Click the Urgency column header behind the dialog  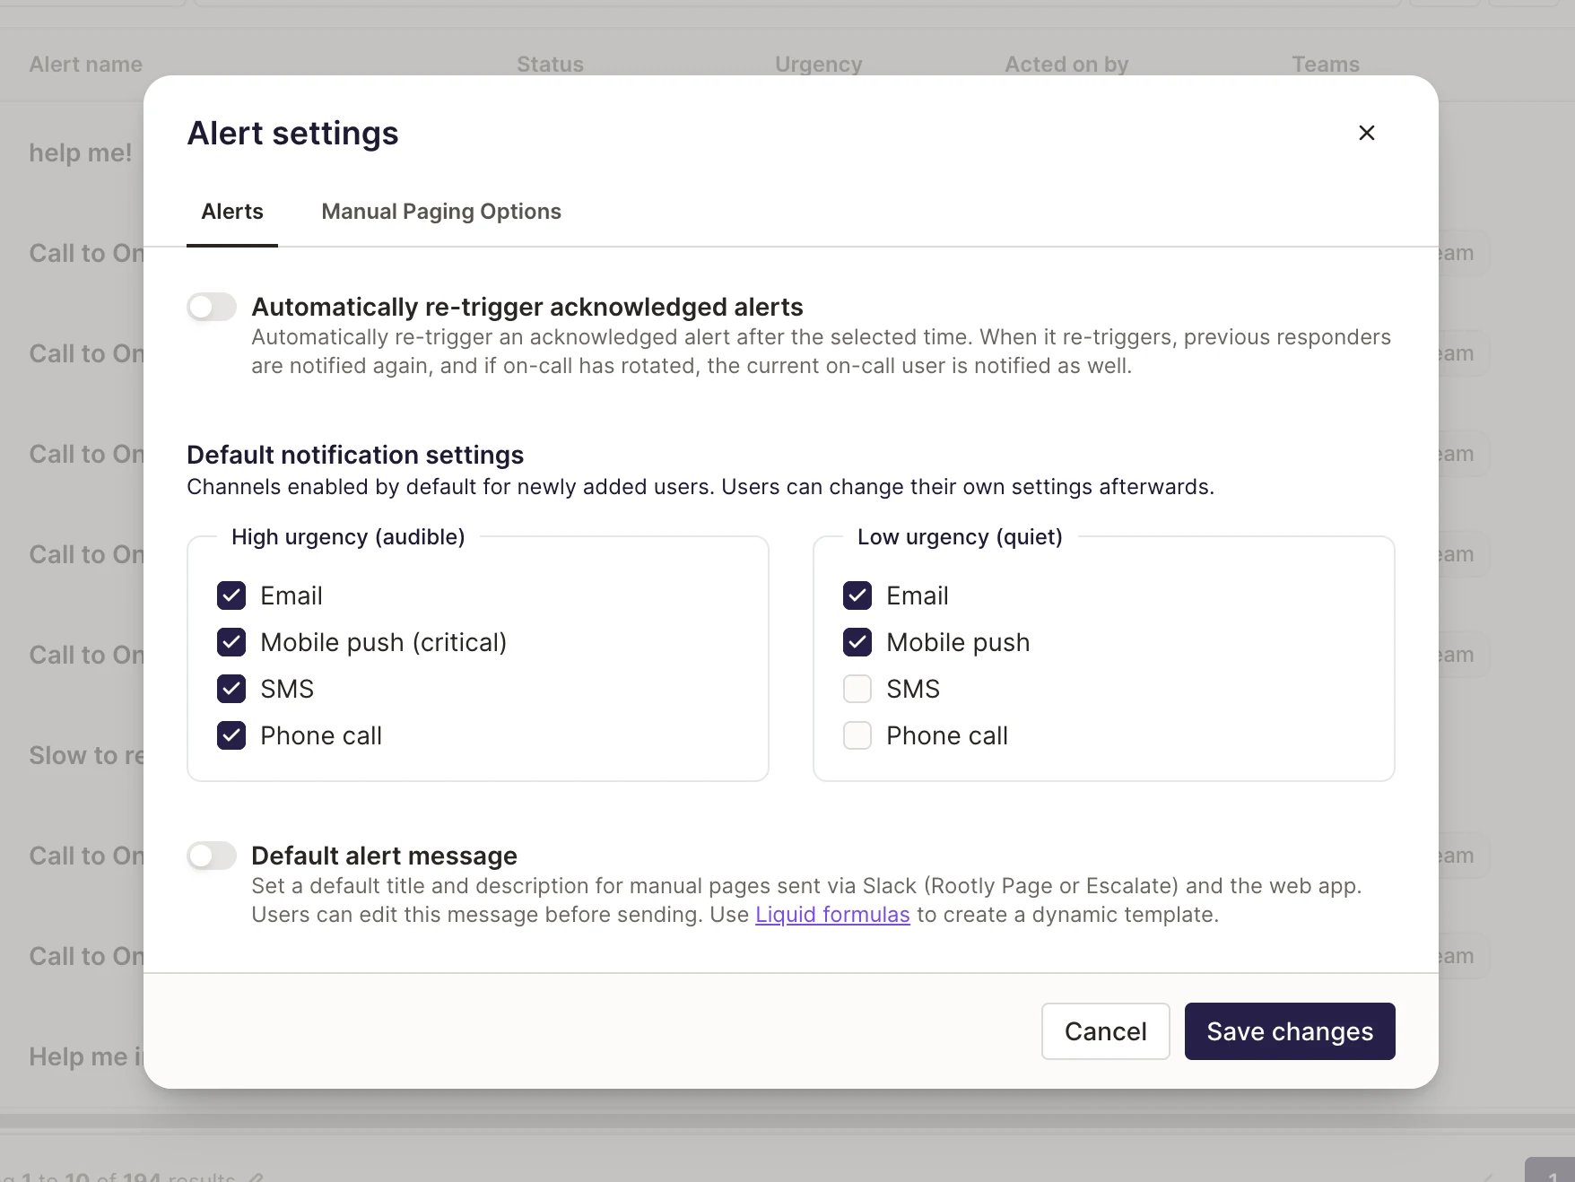[819, 65]
